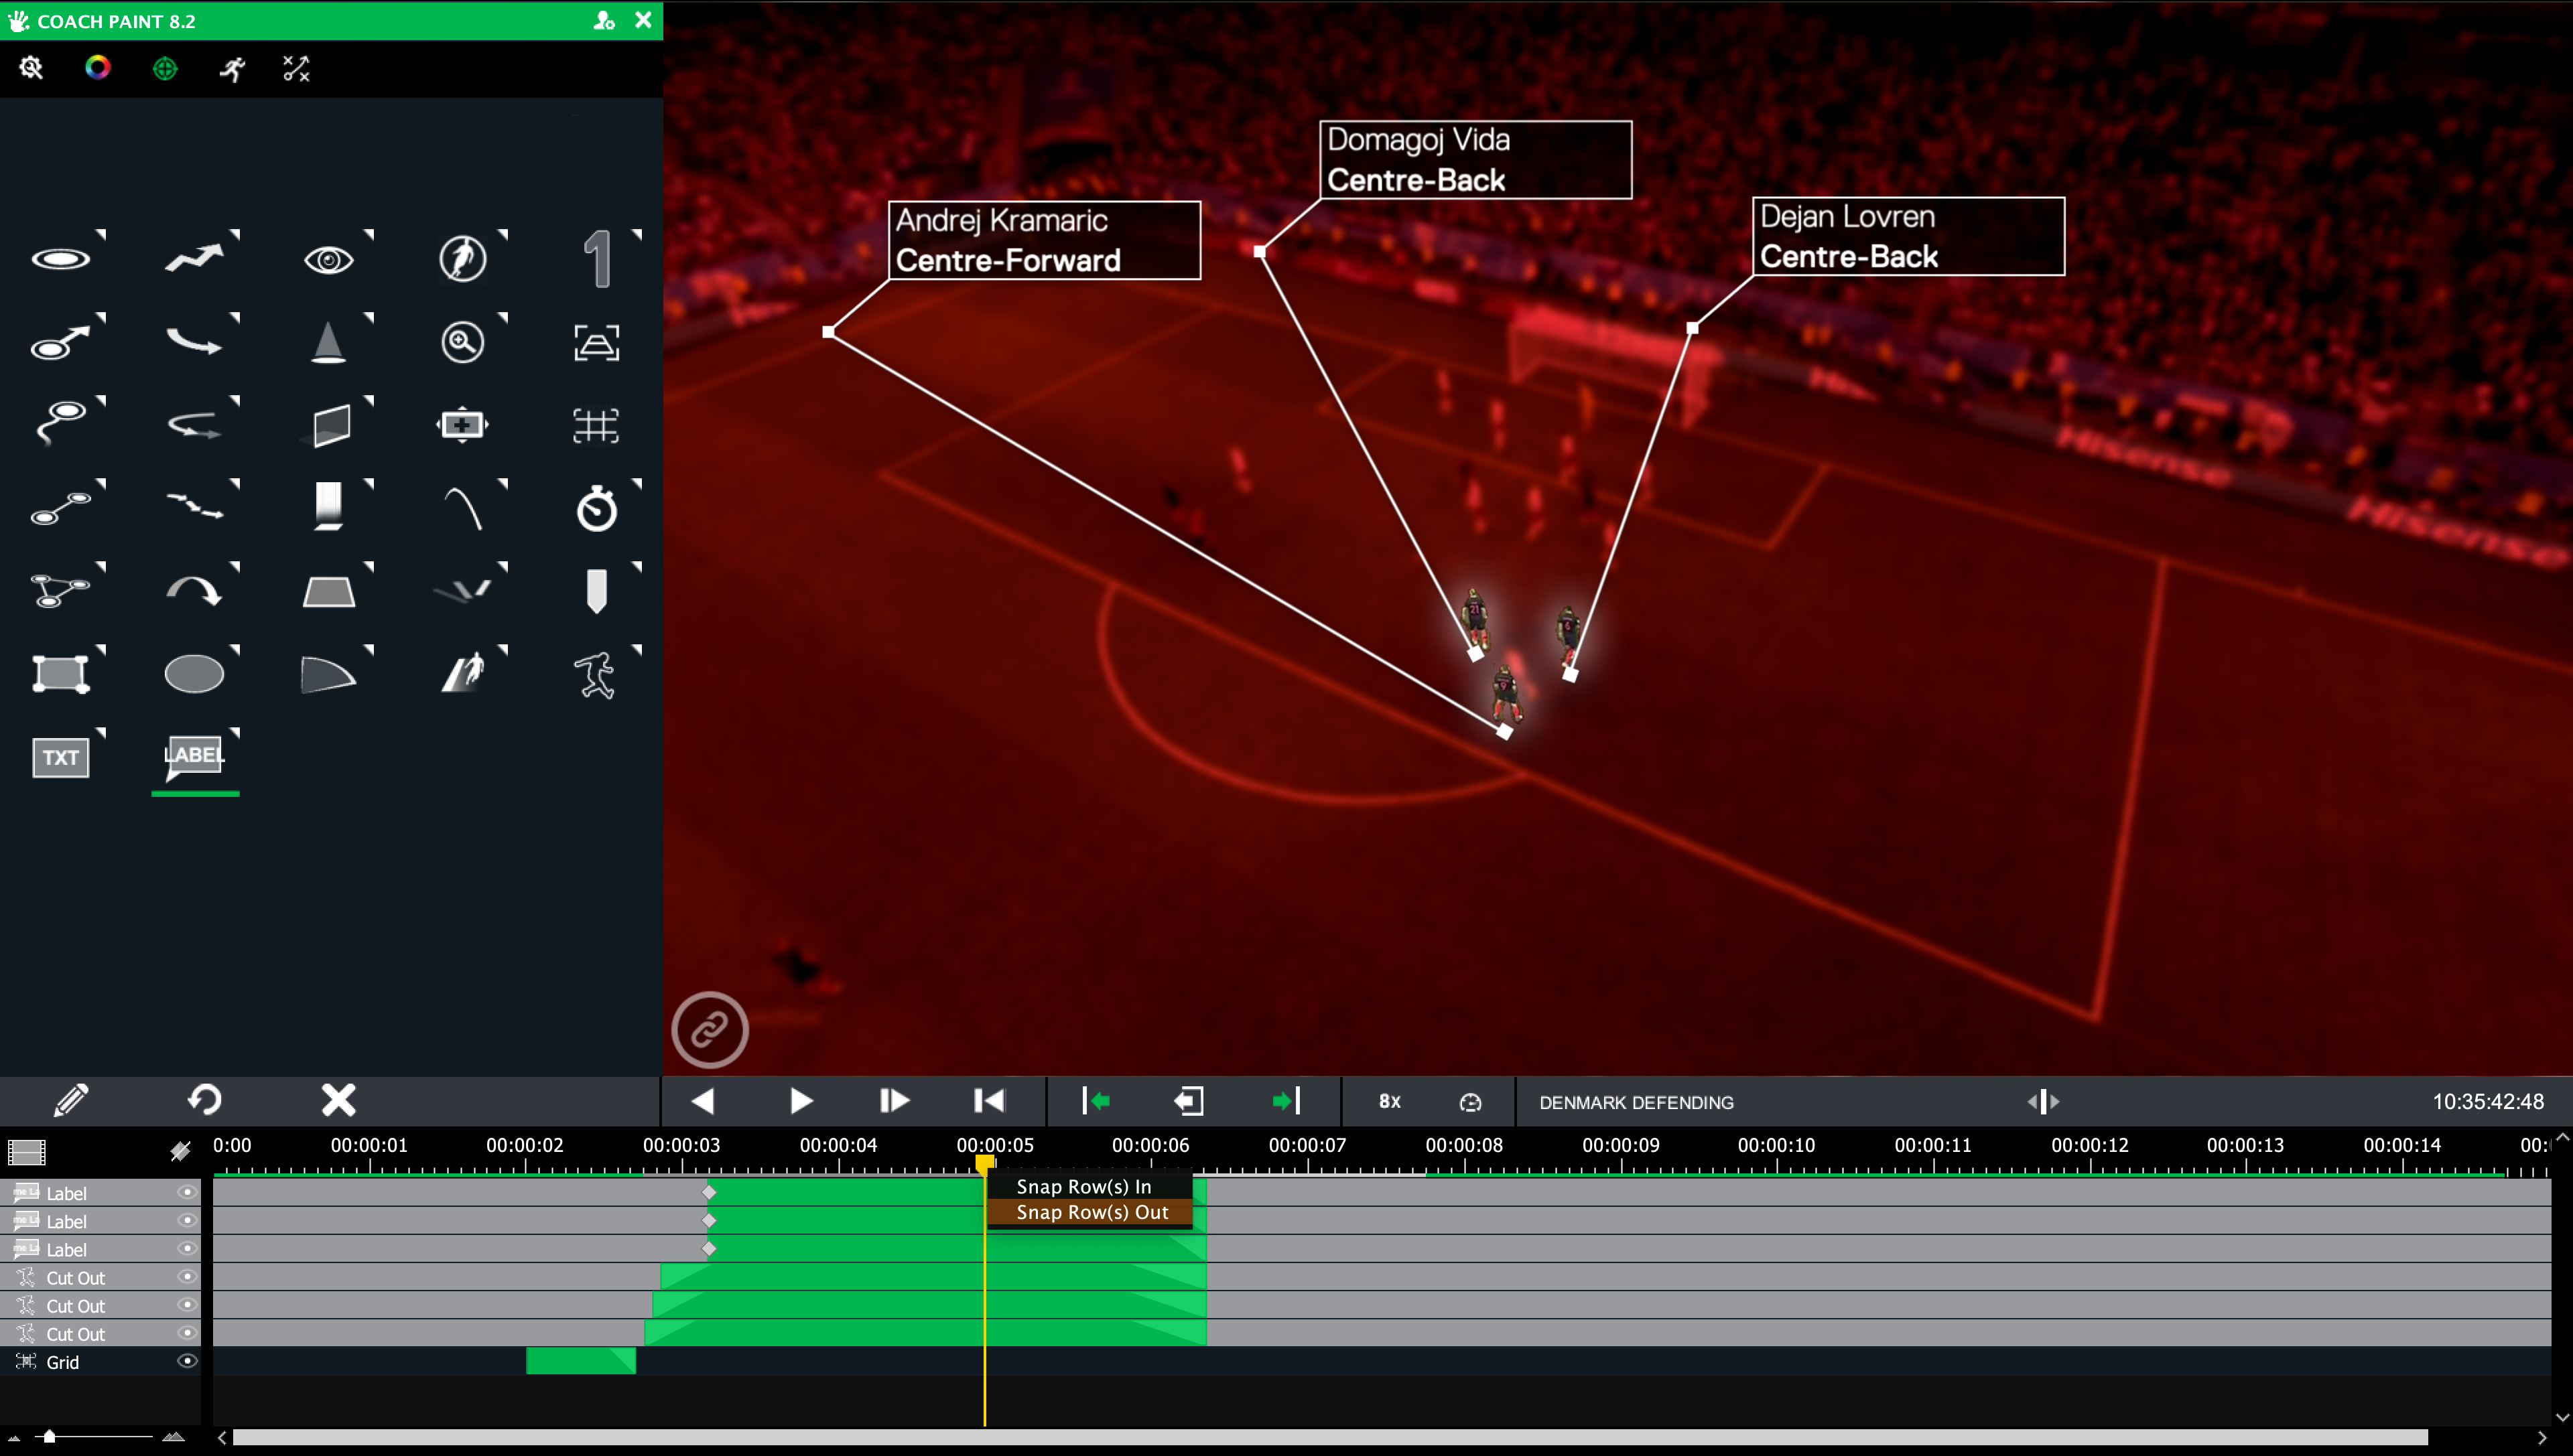The image size is (2573, 1456).
Task: Expand options of the magnifier zoom tool
Action: (503, 317)
